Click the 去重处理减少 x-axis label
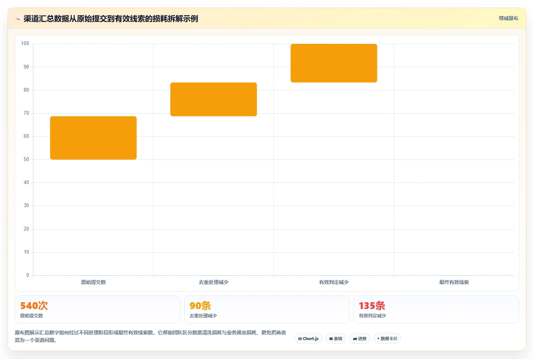 214,282
